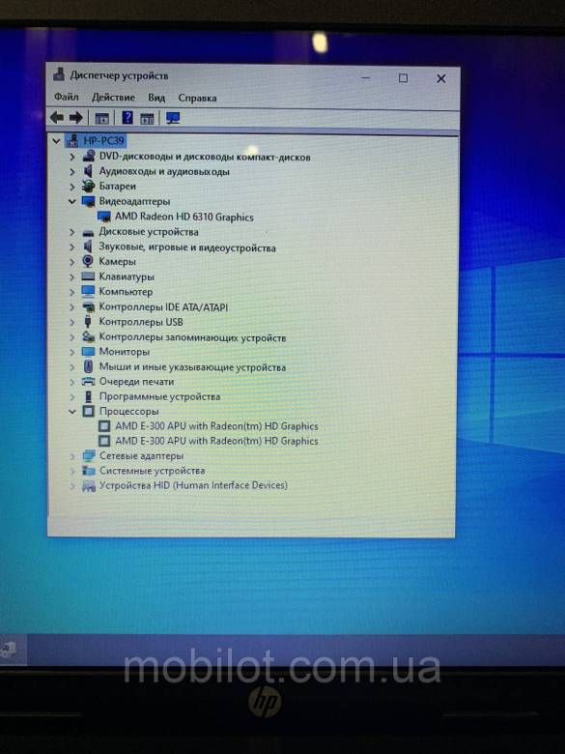Select Устройства HID (Human Interface Devices) row
Viewport: 565px width, 754px height.
pyautogui.click(x=193, y=485)
